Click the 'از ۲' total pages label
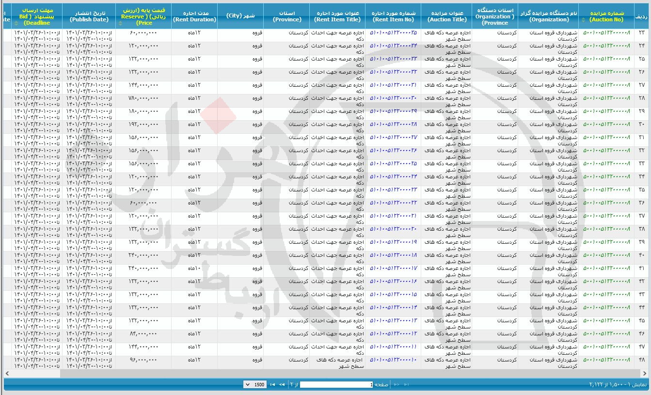 pos(293,384)
